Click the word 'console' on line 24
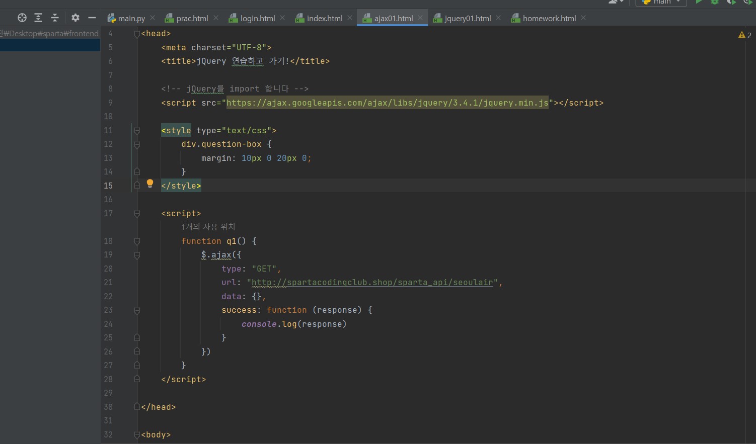756x444 pixels. pyautogui.click(x=259, y=324)
